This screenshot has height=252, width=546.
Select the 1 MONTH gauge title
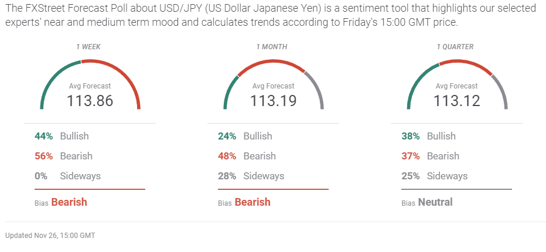[x=272, y=46]
